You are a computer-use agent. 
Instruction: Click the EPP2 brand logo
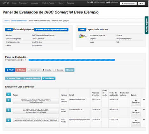[x=5, y=3]
